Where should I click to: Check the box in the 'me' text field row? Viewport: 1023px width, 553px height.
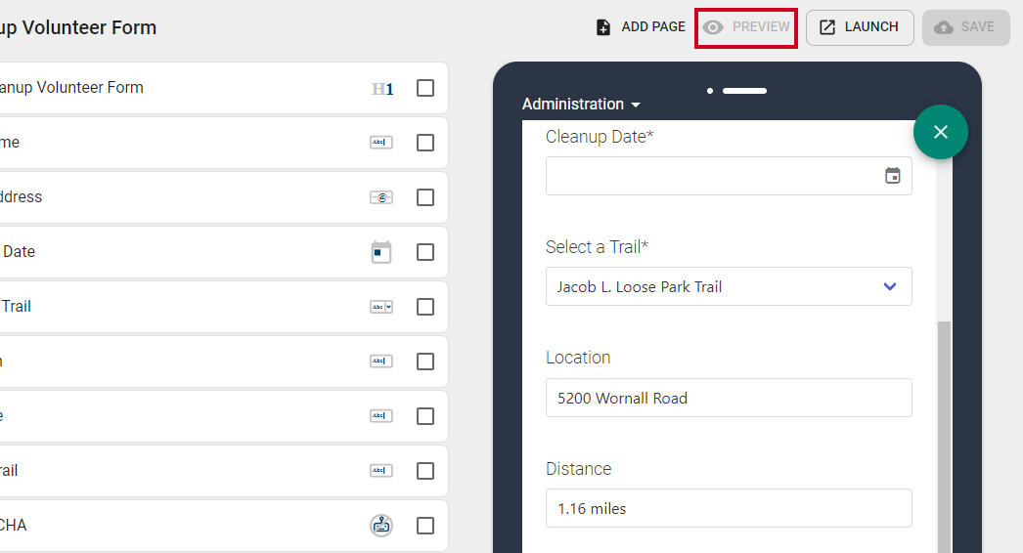click(x=425, y=143)
